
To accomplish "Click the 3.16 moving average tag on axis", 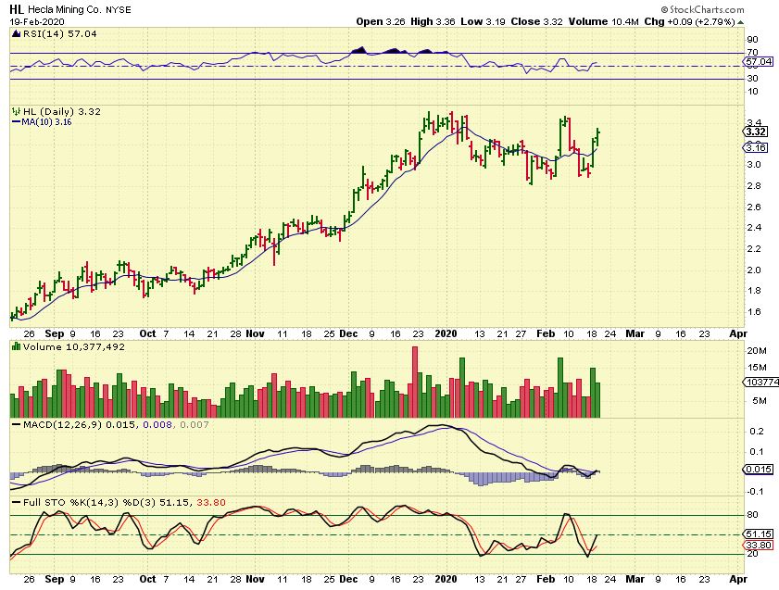I will click(755, 147).
